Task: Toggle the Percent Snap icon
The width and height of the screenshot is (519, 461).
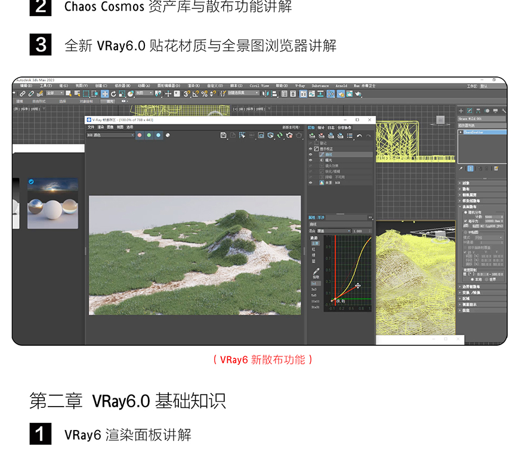Action: tap(204, 94)
